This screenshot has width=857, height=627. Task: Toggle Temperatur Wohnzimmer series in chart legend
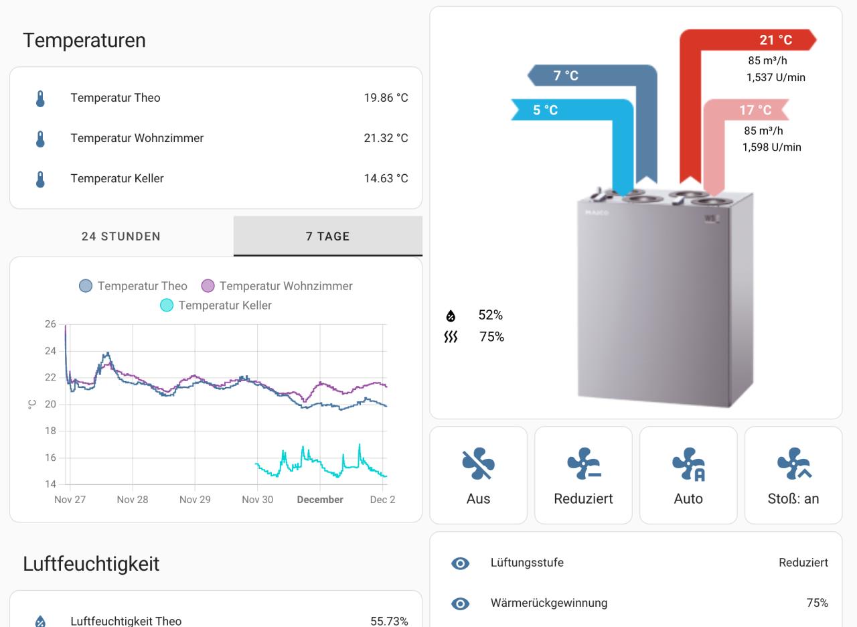(x=277, y=286)
